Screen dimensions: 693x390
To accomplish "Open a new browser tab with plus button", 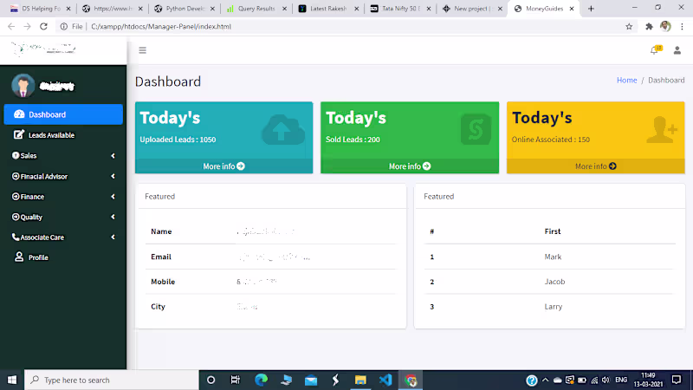I will (x=591, y=9).
